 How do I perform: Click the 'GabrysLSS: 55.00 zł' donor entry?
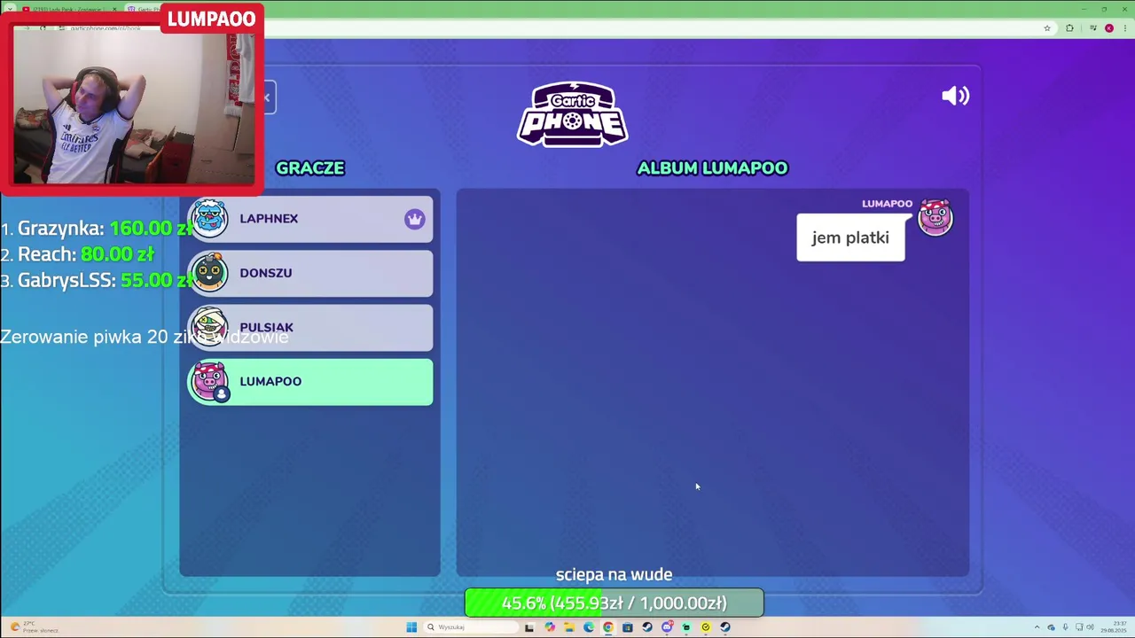96,280
